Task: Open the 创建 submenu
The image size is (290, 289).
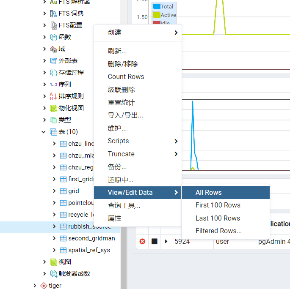Action: pyautogui.click(x=138, y=33)
